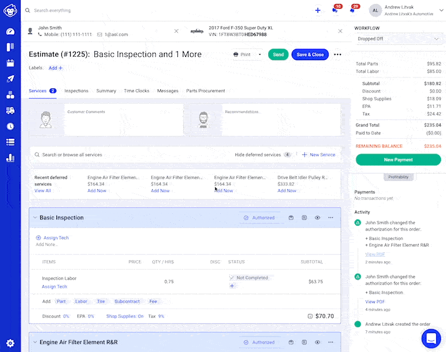This screenshot has width=446, height=352.
Task: Open the Print dropdown arrow
Action: 260,55
